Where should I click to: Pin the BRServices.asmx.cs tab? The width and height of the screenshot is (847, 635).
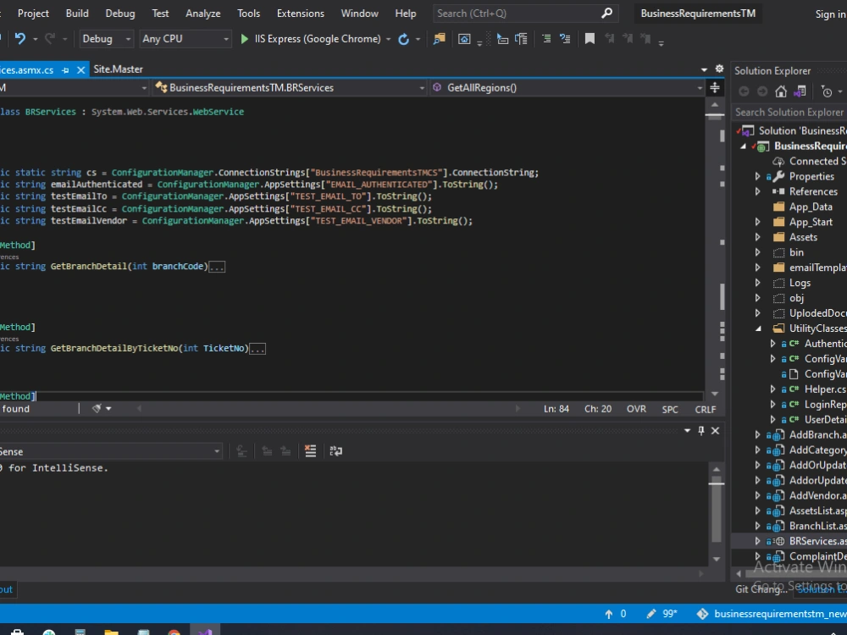pos(65,70)
